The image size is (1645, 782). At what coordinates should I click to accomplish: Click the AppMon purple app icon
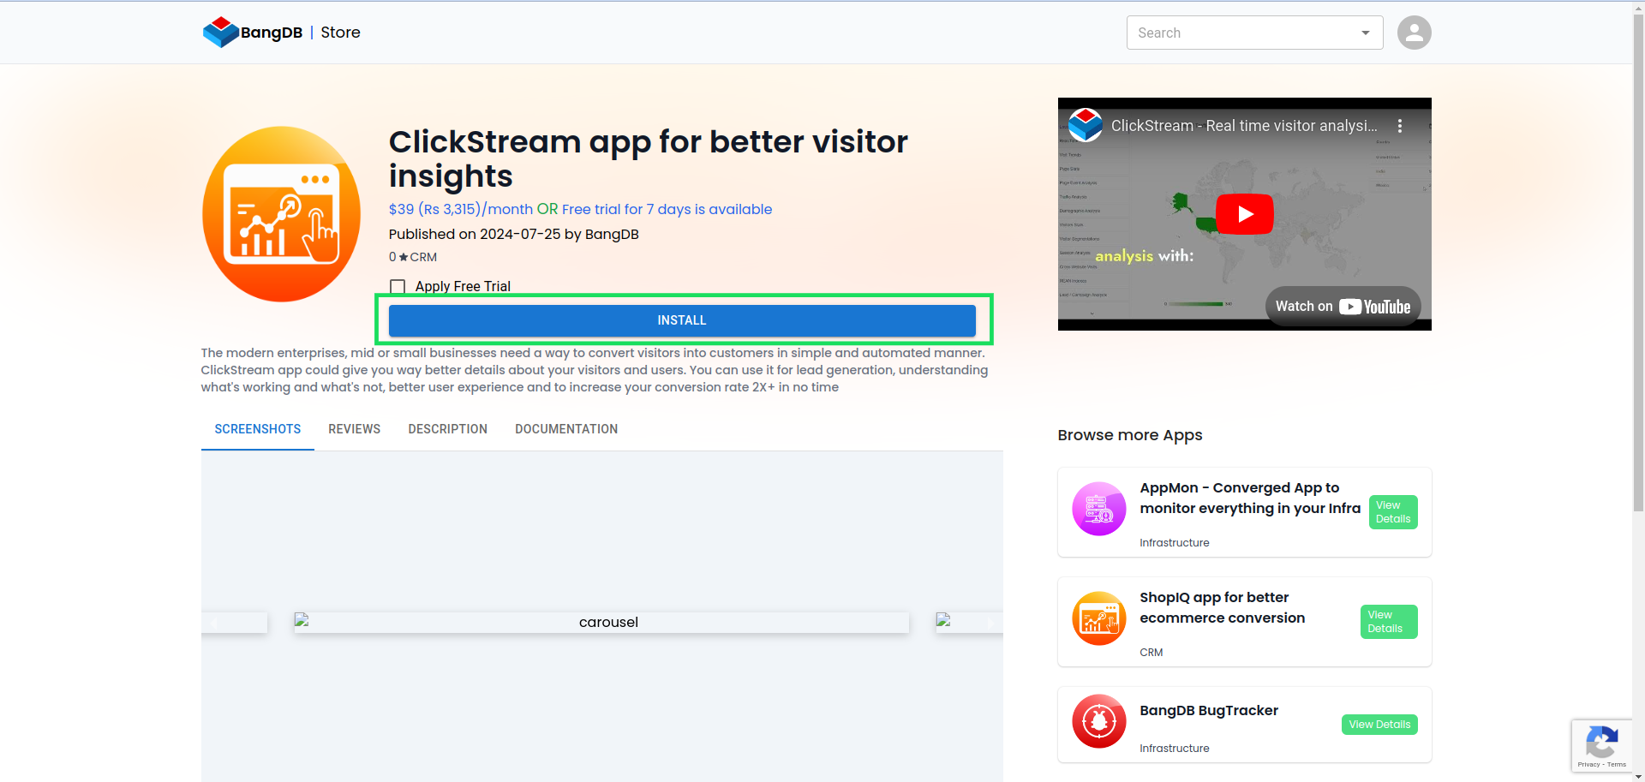point(1098,509)
